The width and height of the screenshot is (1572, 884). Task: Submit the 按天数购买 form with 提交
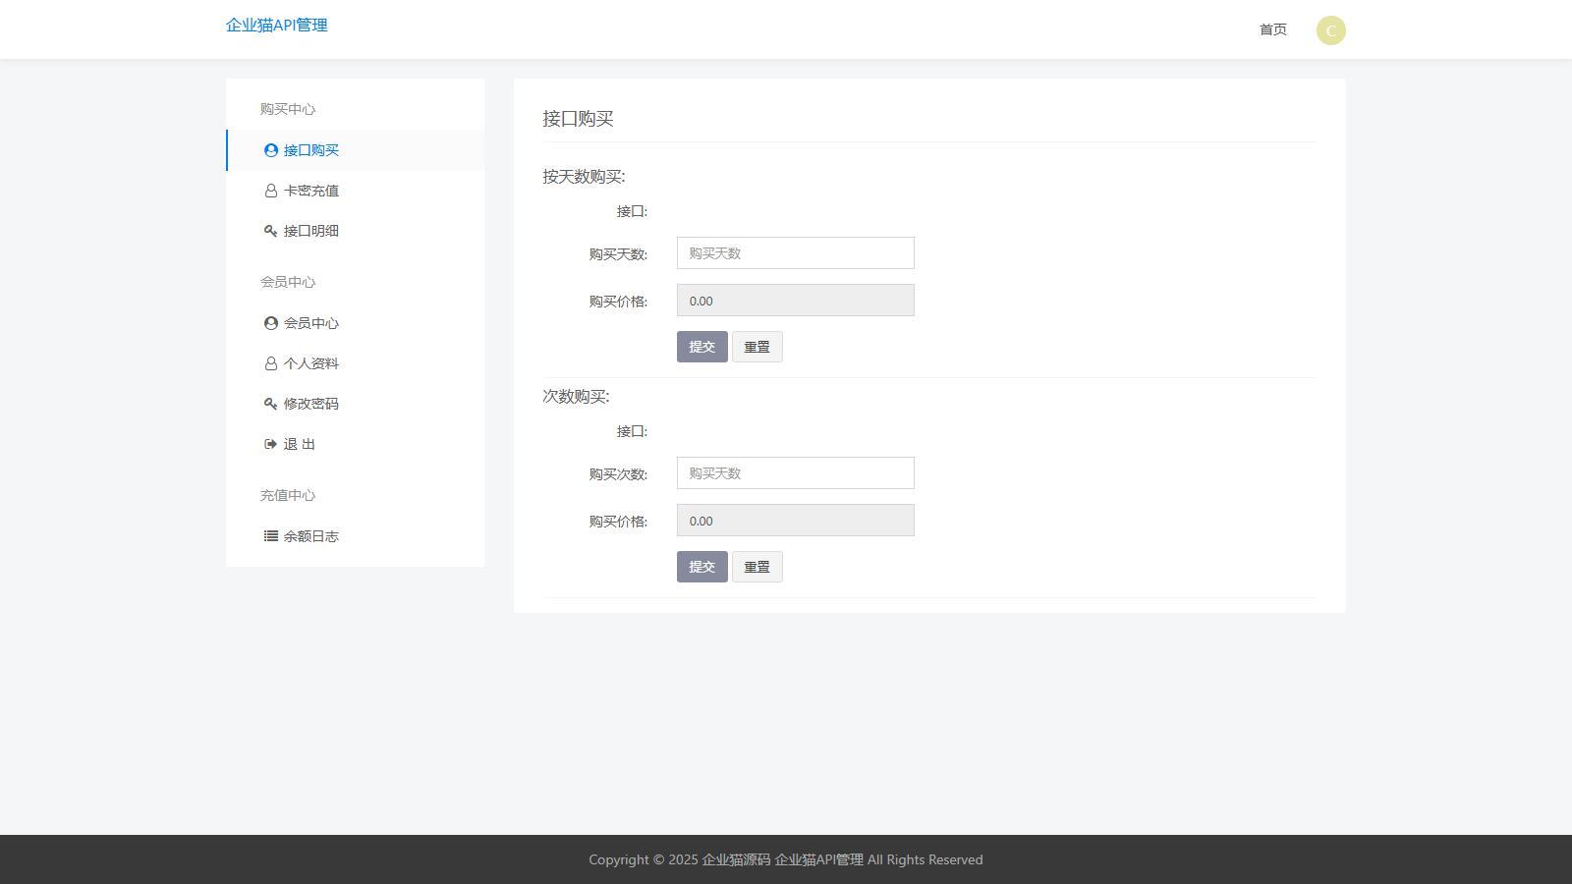702,347
